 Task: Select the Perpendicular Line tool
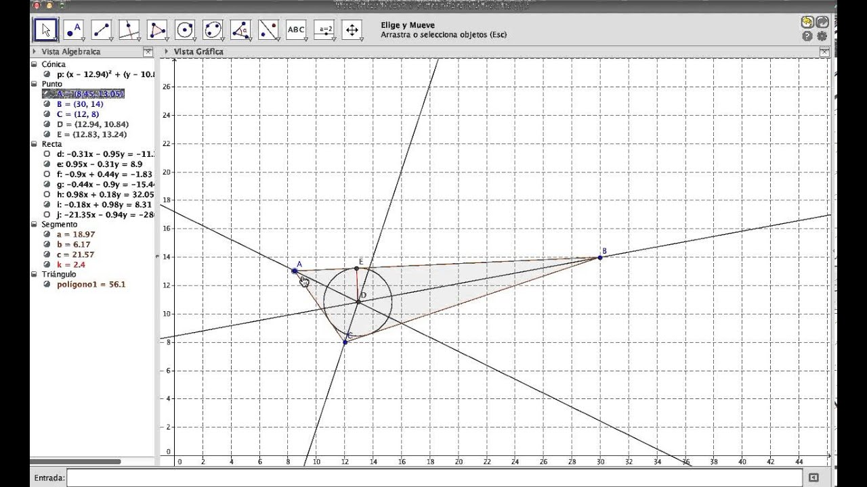coord(129,30)
